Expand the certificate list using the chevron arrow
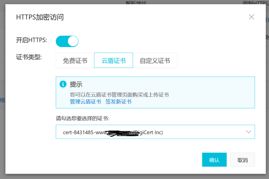This screenshot has width=269, height=179. pyautogui.click(x=249, y=132)
